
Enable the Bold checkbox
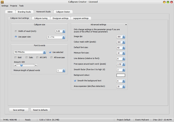coord(16,58)
